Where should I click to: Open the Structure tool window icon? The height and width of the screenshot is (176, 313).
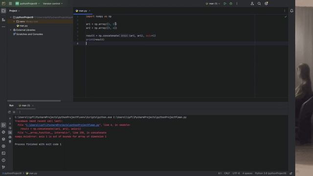(3, 20)
